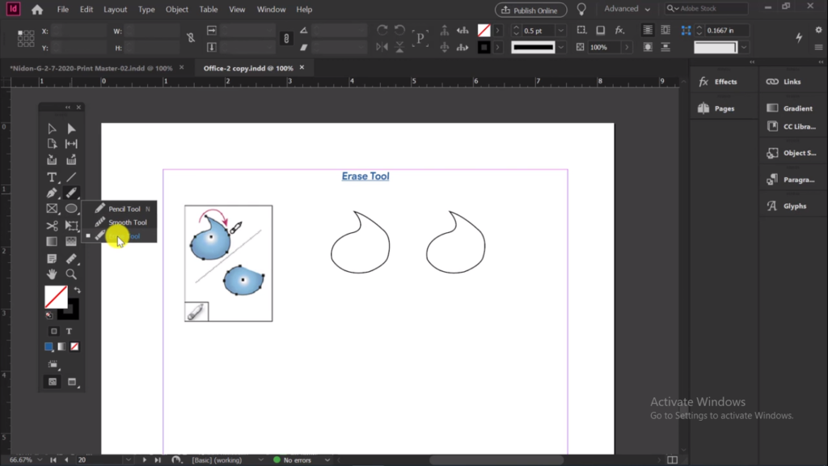Open the Advanced workspace dropdown

click(x=627, y=9)
